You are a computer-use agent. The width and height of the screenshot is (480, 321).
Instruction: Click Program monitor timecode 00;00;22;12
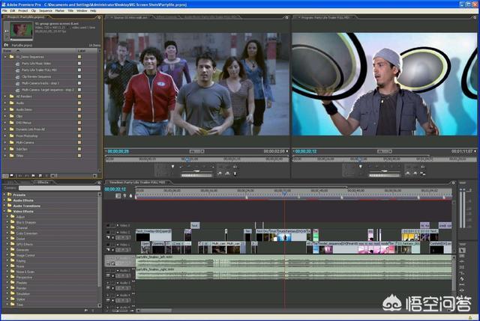[x=306, y=151]
